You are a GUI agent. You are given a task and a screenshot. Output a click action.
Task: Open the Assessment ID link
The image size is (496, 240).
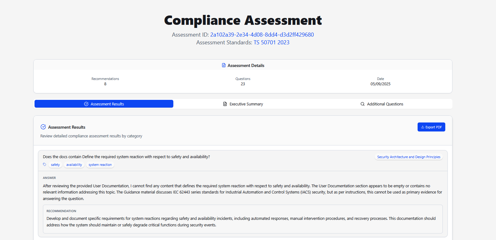[262, 35]
